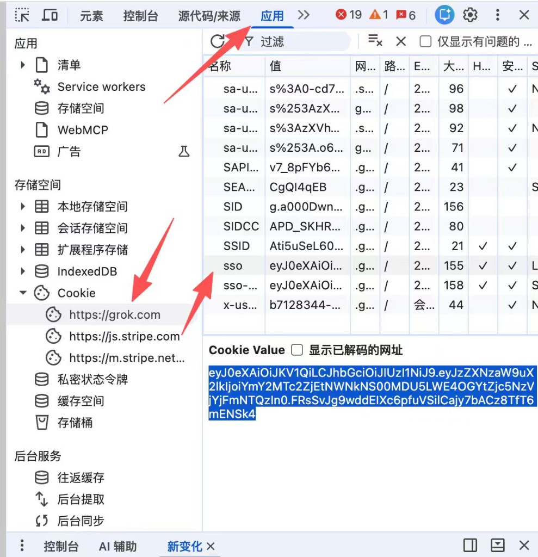Open the 广告 item

click(69, 152)
